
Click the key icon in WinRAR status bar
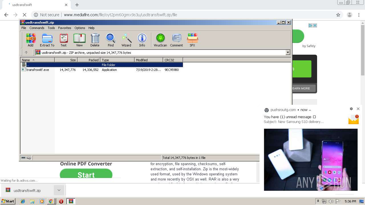click(x=29, y=158)
